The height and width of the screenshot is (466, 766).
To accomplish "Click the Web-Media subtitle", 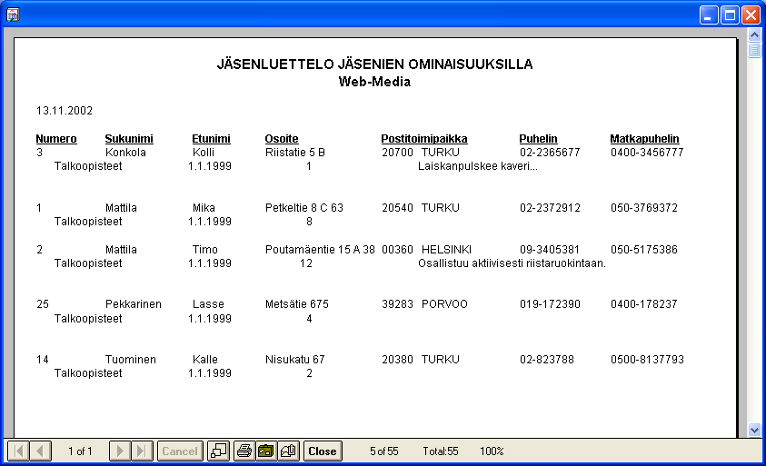I will tap(374, 82).
